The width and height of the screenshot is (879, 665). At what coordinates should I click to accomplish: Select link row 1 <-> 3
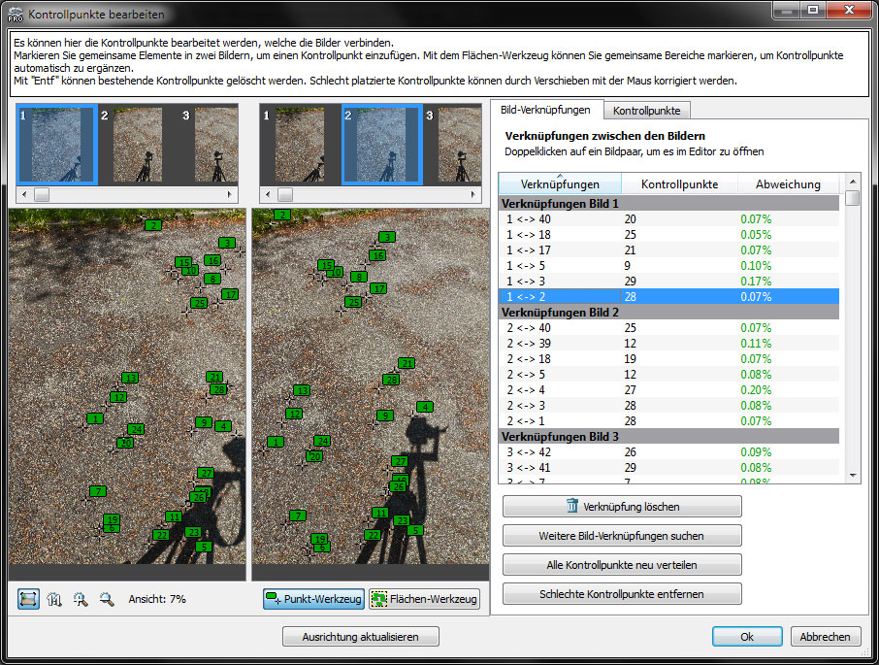pyautogui.click(x=668, y=282)
